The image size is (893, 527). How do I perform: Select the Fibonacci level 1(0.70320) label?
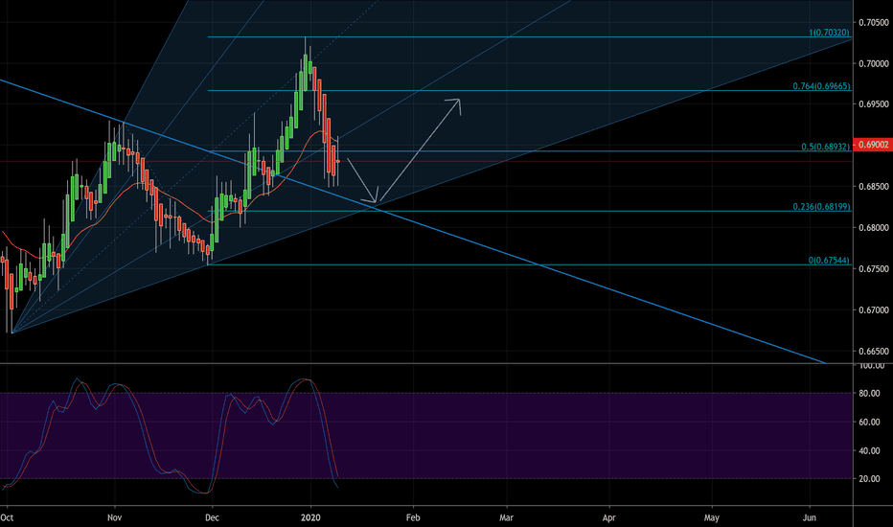829,33
